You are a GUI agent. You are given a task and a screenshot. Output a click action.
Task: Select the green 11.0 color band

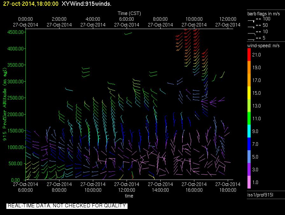point(249,118)
